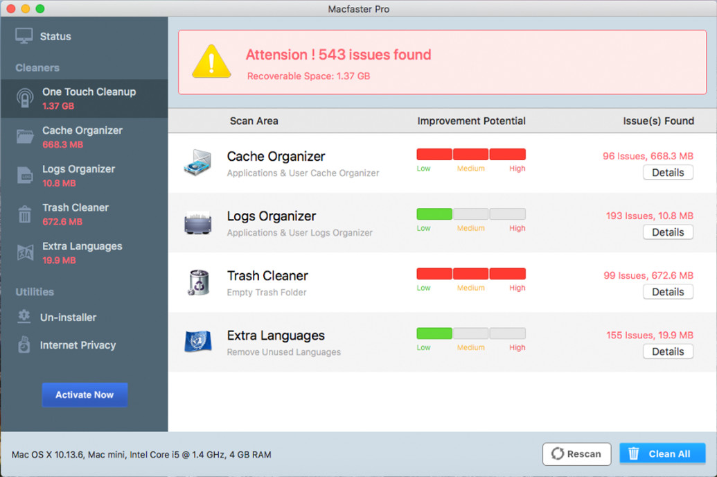The width and height of the screenshot is (717, 477).
Task: Open Details for Extra Languages
Action: (x=668, y=352)
